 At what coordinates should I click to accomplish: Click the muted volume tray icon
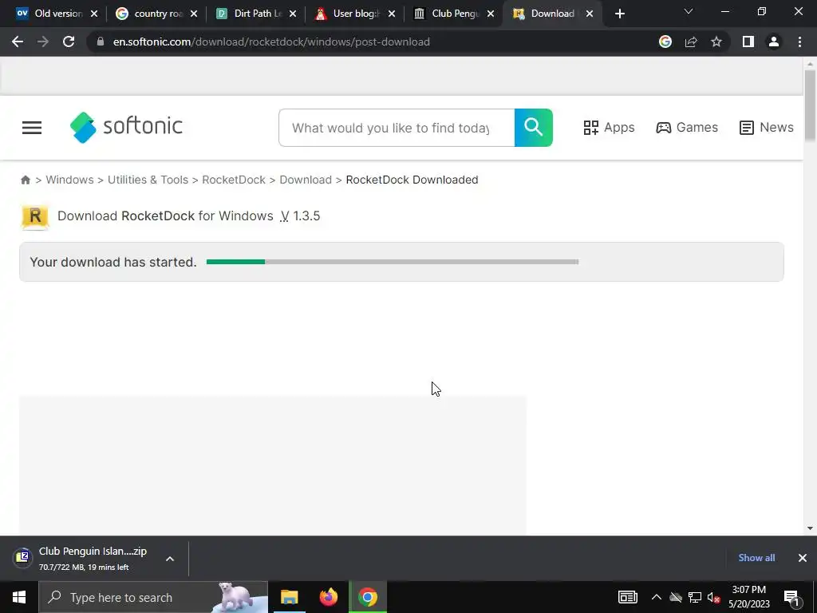pos(714,597)
